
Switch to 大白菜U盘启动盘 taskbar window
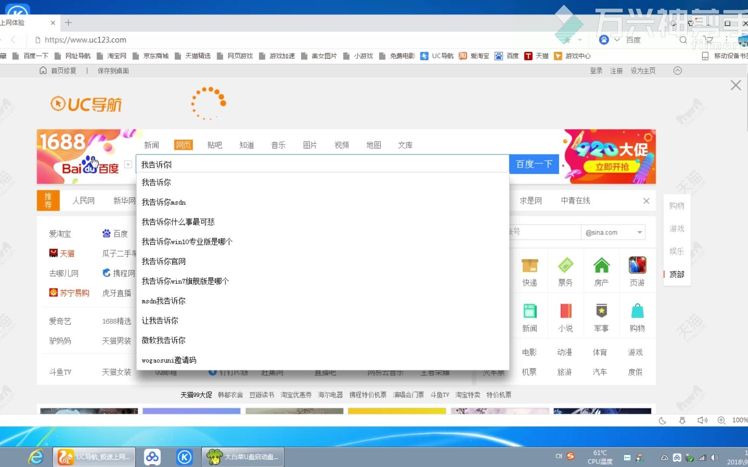point(243,457)
